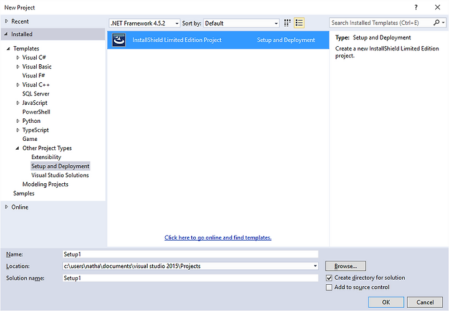
Task: Select the Installed section label
Action: (x=22, y=34)
